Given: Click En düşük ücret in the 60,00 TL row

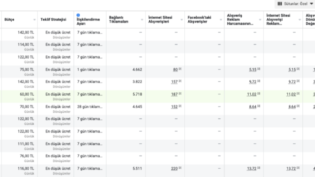Looking at the screenshot, I should point(58,94).
